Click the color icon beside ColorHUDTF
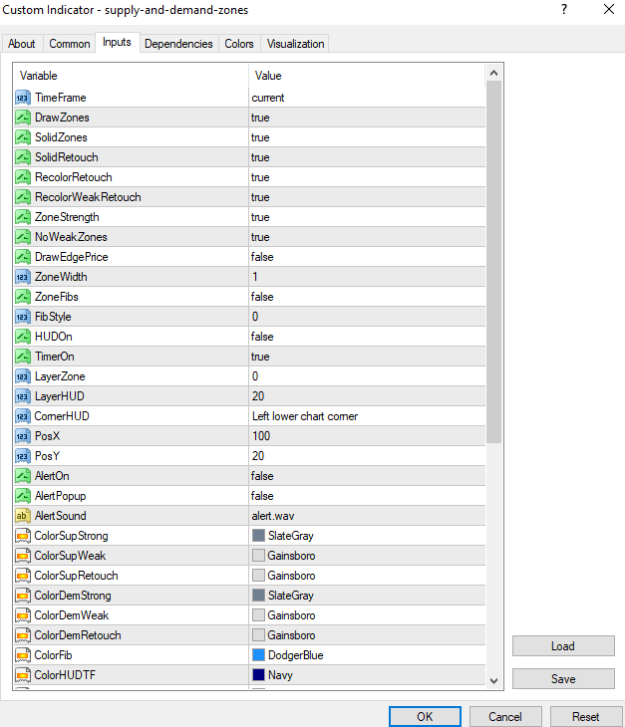This screenshot has width=625, height=727. pos(23,676)
